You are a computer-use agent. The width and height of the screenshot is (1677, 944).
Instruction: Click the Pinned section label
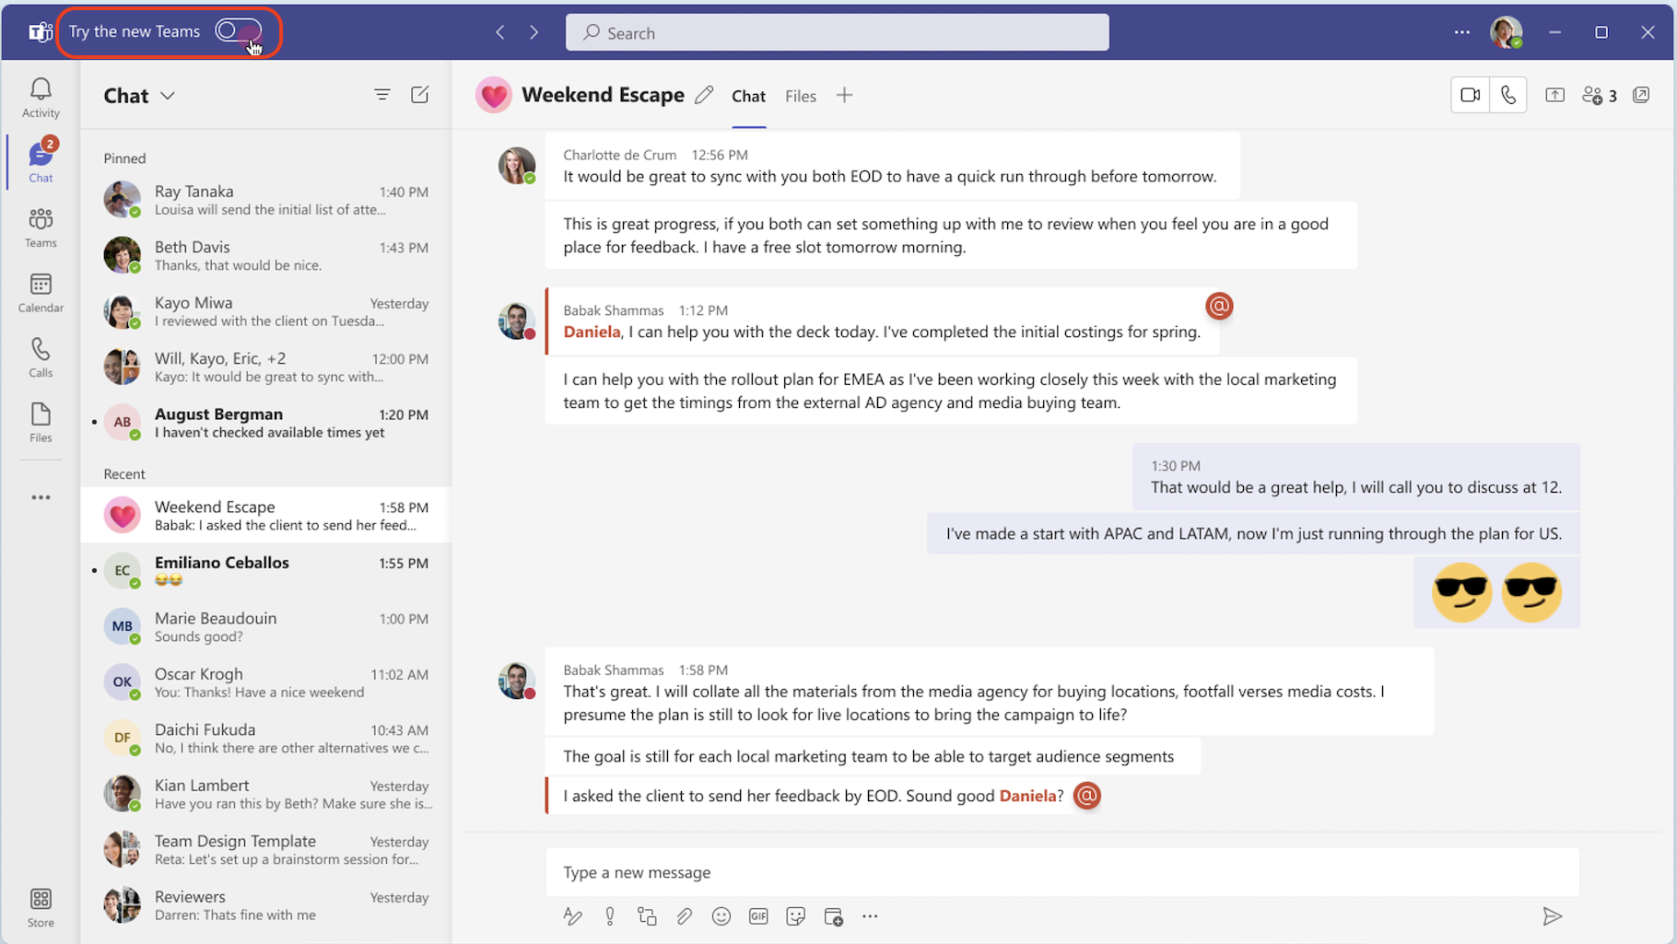click(x=124, y=158)
